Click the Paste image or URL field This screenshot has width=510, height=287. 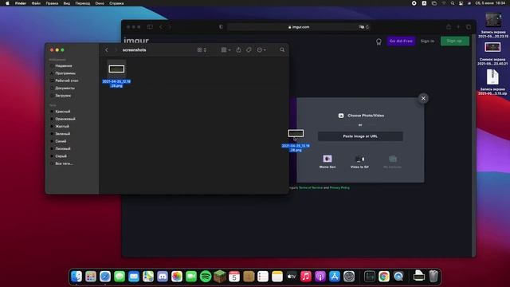tap(360, 136)
